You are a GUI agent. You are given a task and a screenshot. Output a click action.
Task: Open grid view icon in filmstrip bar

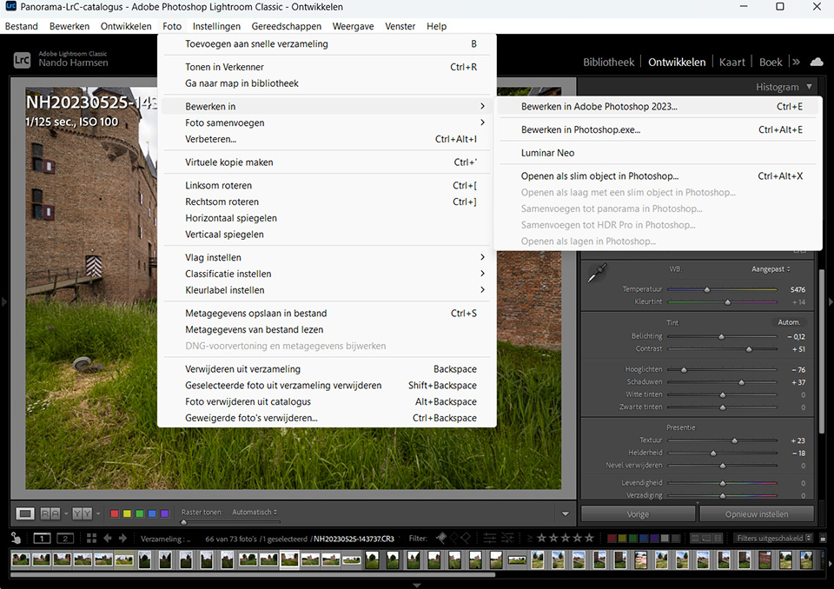(91, 539)
